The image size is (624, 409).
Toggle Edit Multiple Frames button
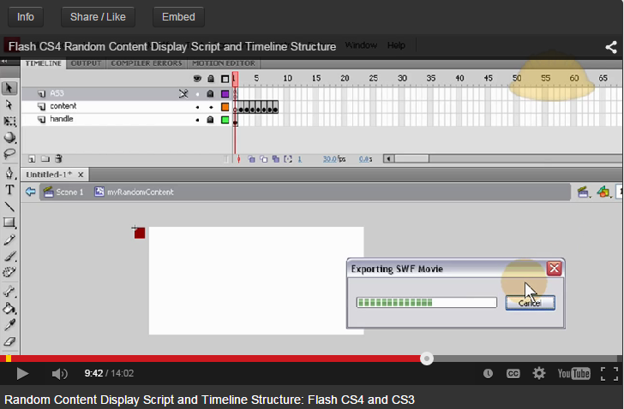coord(276,159)
